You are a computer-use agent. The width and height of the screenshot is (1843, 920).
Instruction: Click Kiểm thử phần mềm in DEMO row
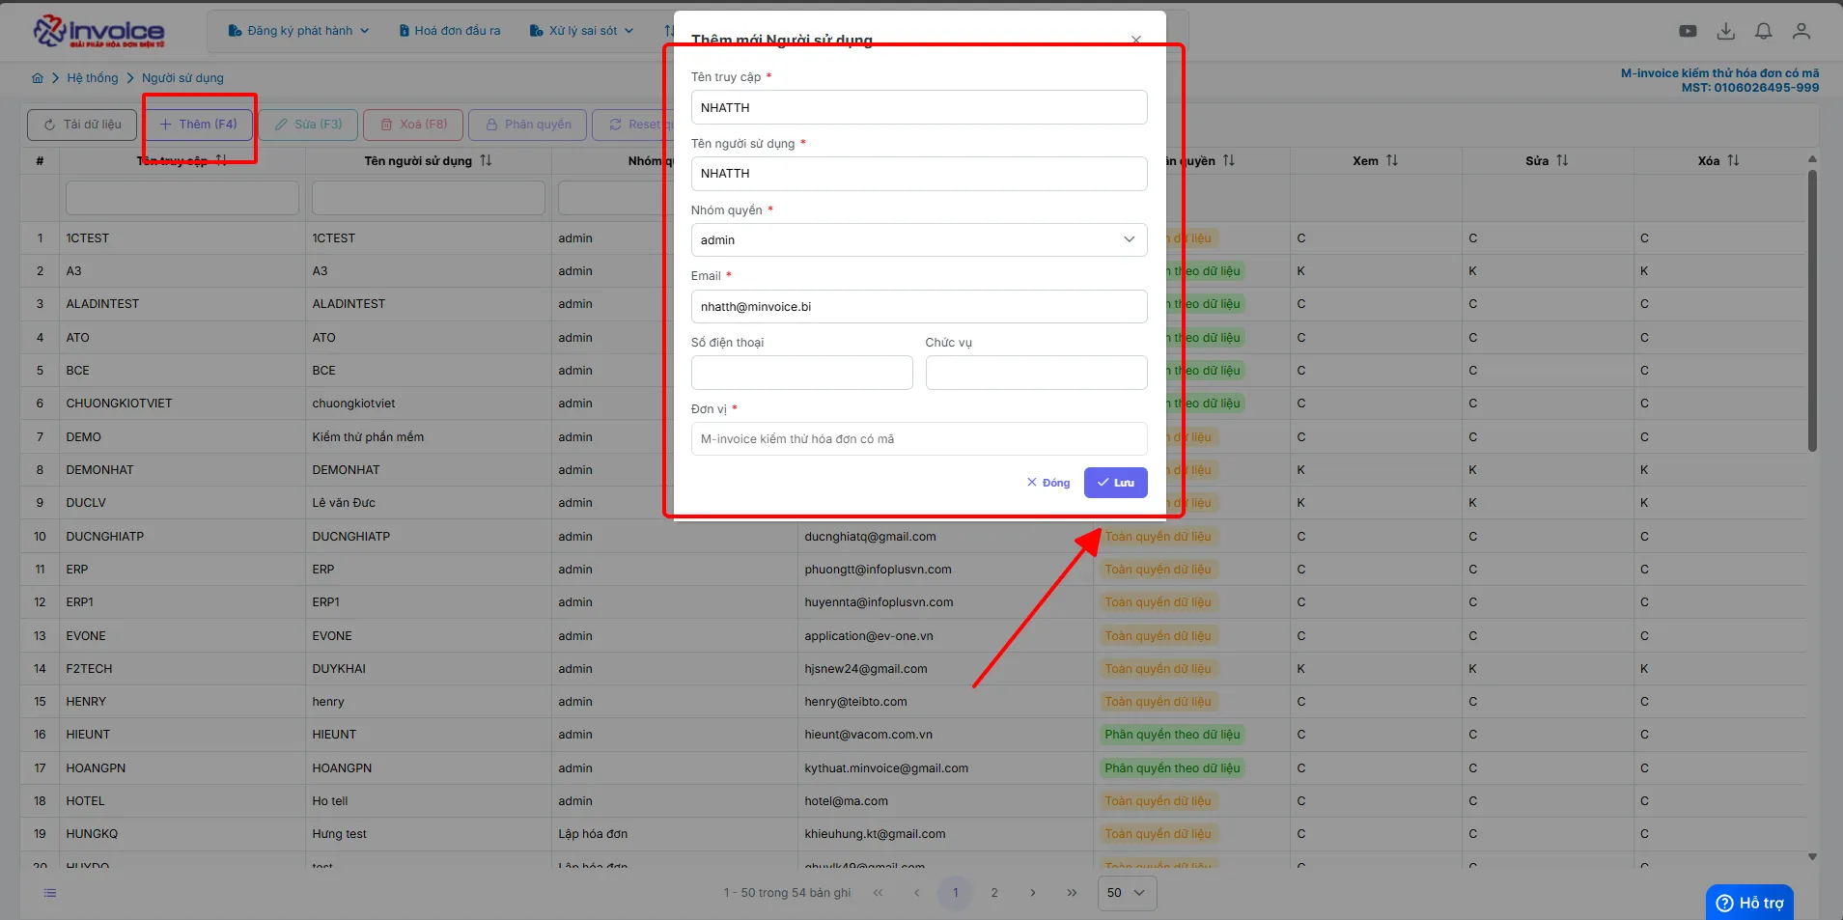(x=368, y=437)
